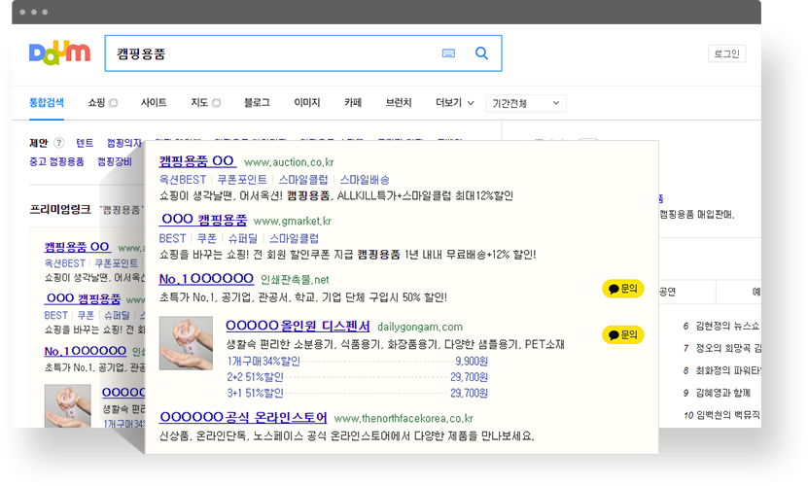Click the new-window icon beside 쇼핑
The height and width of the screenshot is (486, 808).
(x=114, y=103)
